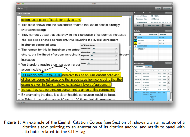Viewport: 190px width, 137px height.
Task: Click highlighted anchor "Di Eugenio and Glass (2004)"
Action: tap(41, 75)
